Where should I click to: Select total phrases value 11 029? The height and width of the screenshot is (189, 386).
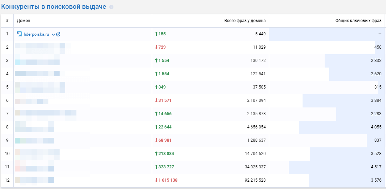(x=259, y=47)
